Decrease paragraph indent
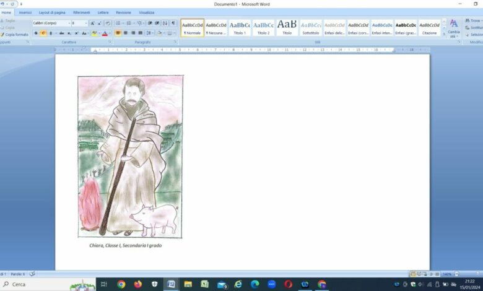The height and width of the screenshot is (291, 483). pyautogui.click(x=150, y=24)
